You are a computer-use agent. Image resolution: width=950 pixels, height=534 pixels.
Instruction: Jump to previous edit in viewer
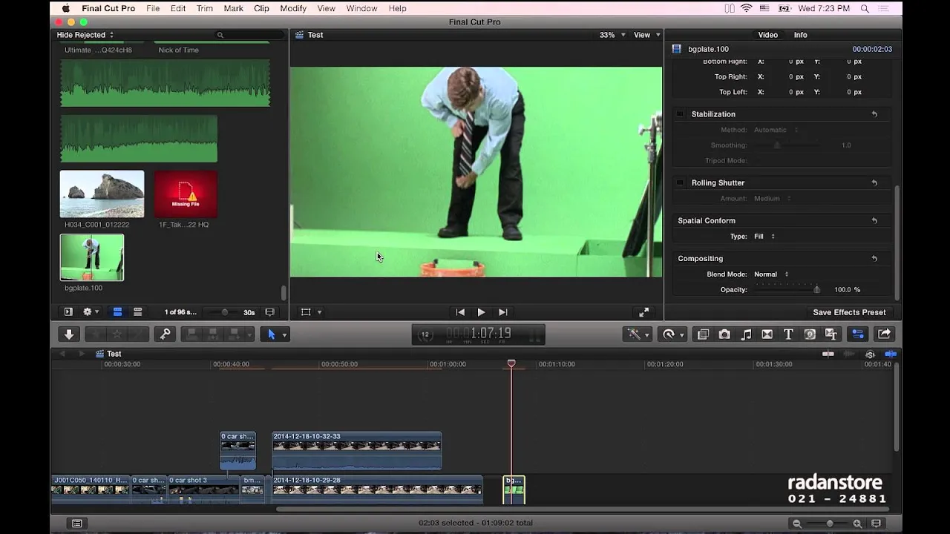(460, 312)
